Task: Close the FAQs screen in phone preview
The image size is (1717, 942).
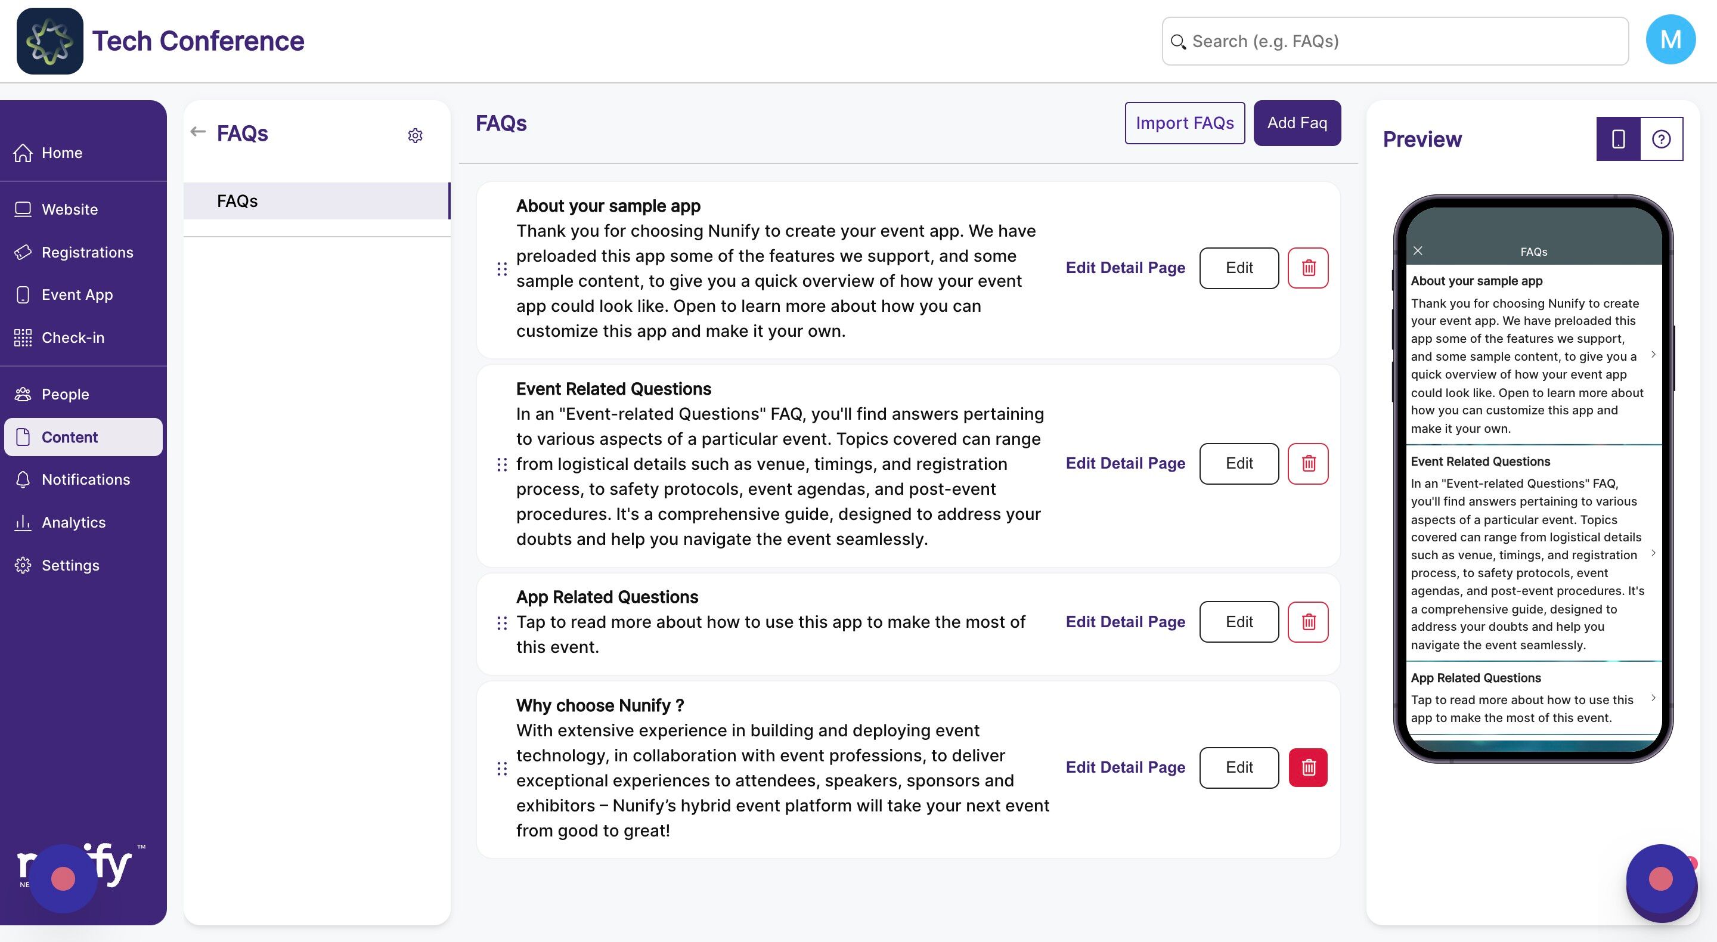Action: [x=1418, y=250]
